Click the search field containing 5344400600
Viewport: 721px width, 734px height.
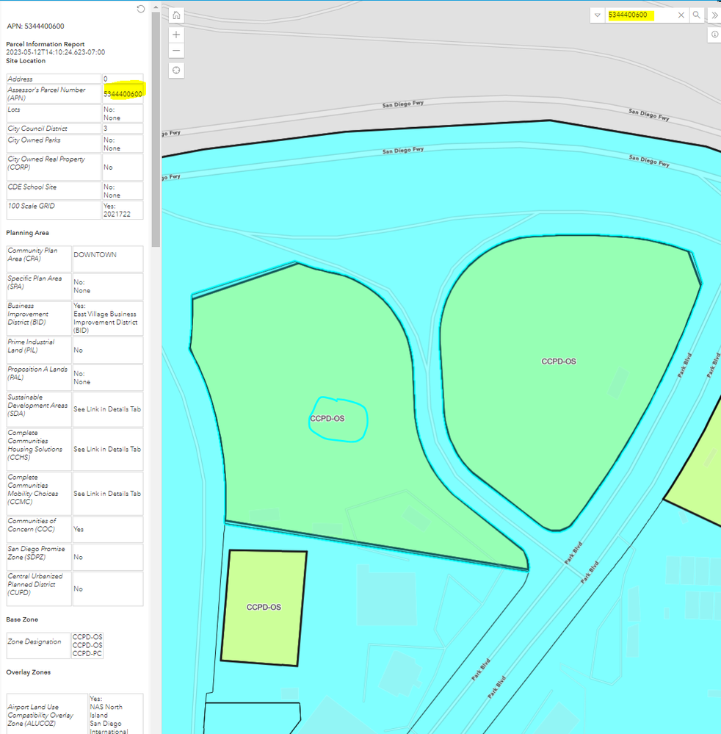(640, 15)
